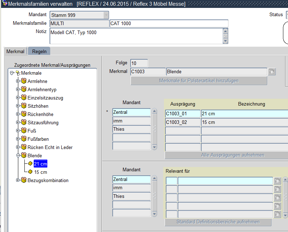The height and width of the screenshot is (232, 288).
Task: Switch to the Regeln tab
Action: [39, 51]
